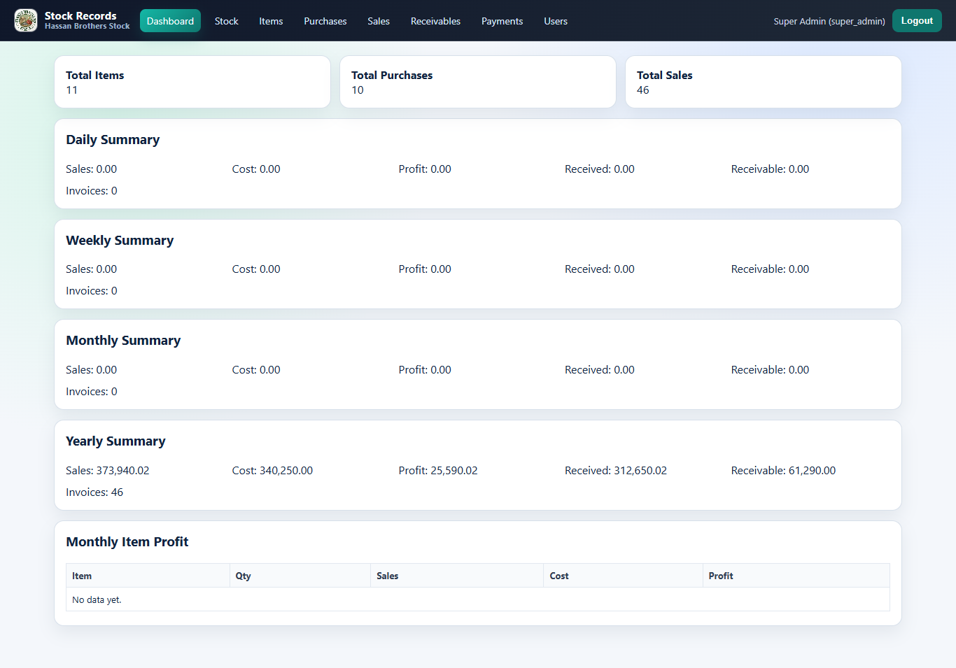
Task: Click Yearly Received: 312,650.02 value
Action: pyautogui.click(x=616, y=470)
